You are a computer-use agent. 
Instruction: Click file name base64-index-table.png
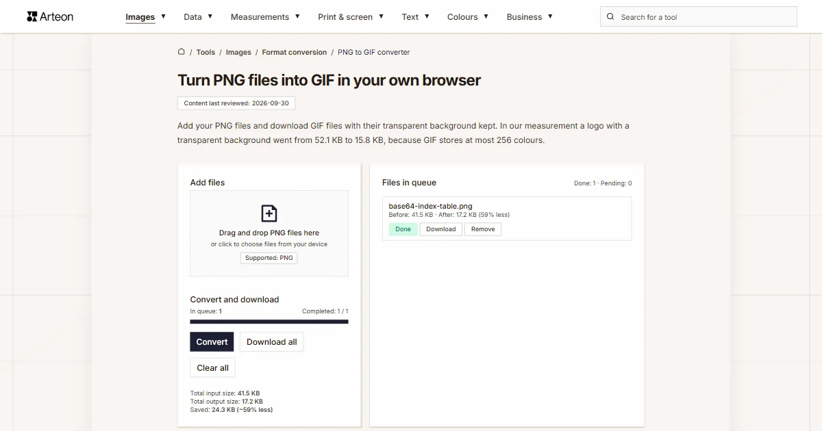431,206
